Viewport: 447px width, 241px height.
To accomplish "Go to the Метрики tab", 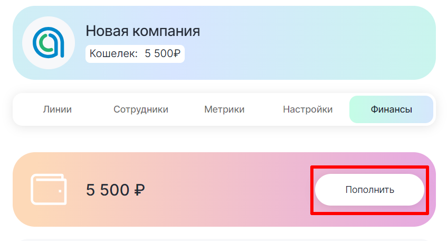I will point(224,110).
